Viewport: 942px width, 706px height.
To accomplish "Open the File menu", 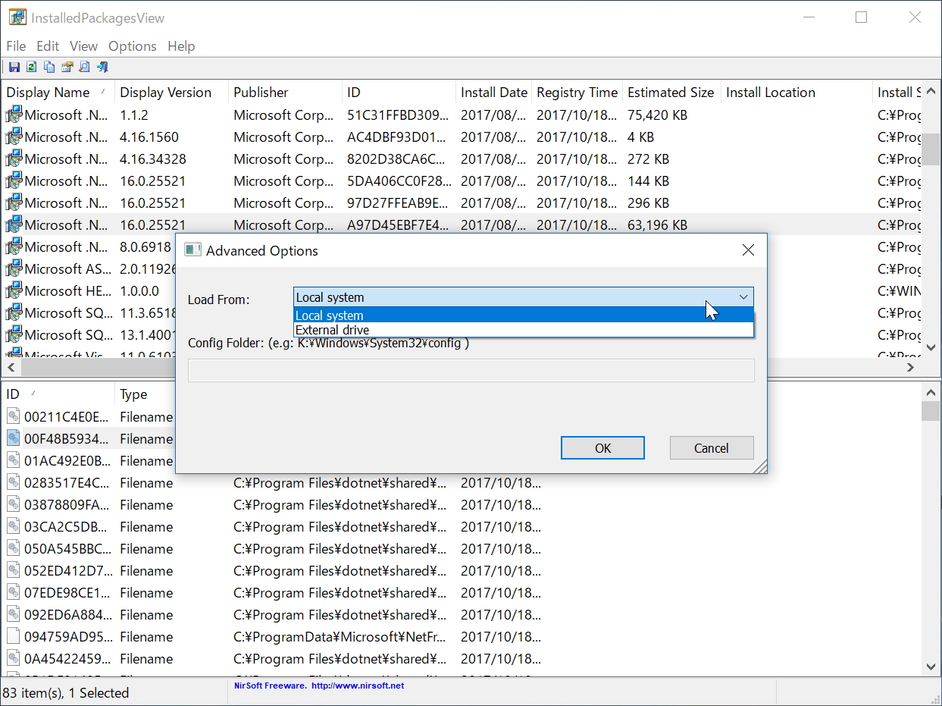I will coord(16,46).
